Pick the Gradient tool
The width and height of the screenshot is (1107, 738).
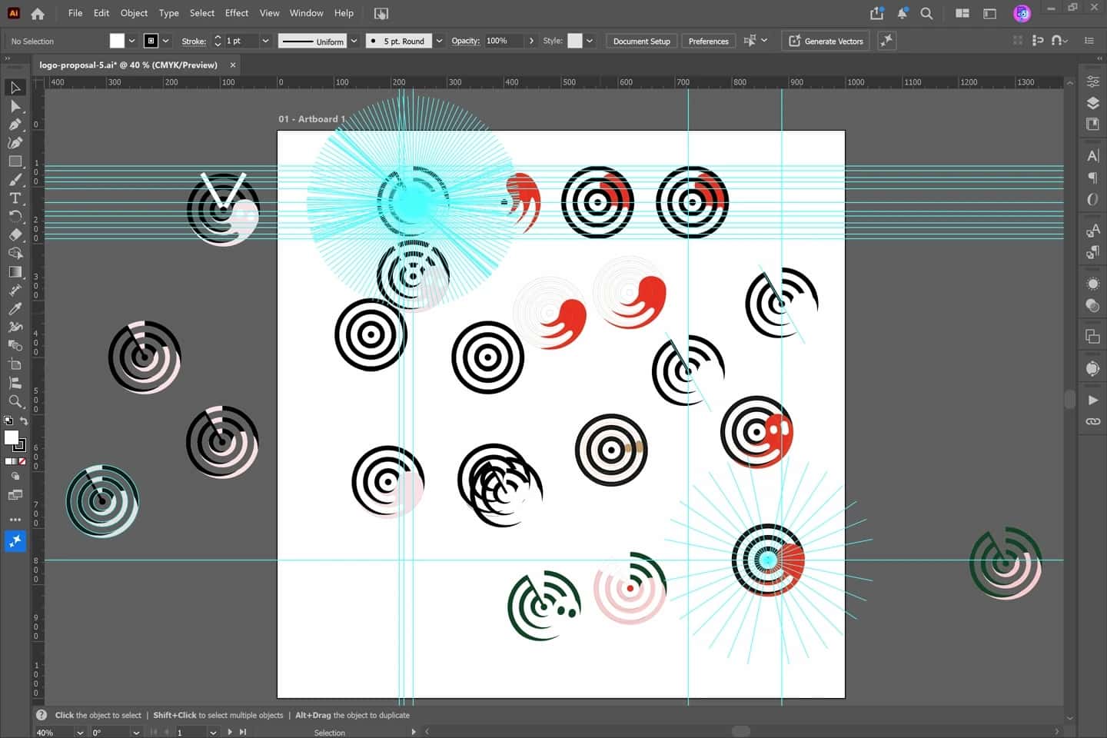[15, 272]
